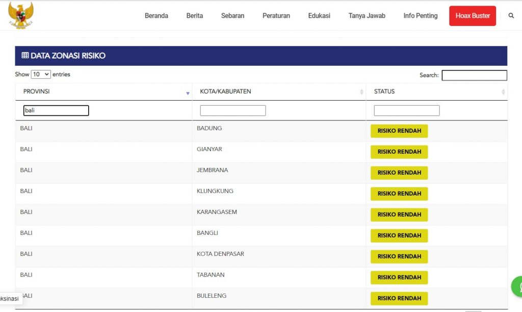522x312 pixels.
Task: Click the Provinsi filter box containing bali
Action: [x=56, y=110]
